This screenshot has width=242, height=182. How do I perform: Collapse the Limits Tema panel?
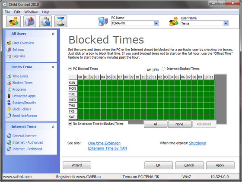(x=53, y=67)
